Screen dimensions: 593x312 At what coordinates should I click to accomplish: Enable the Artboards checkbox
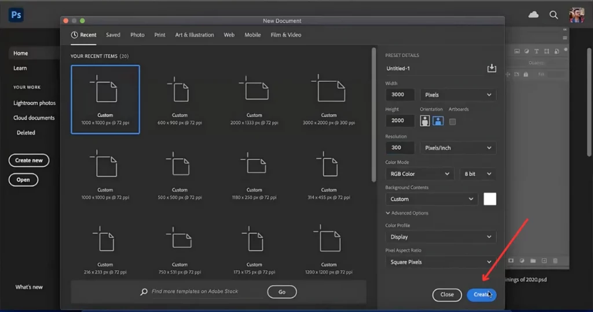tap(452, 122)
